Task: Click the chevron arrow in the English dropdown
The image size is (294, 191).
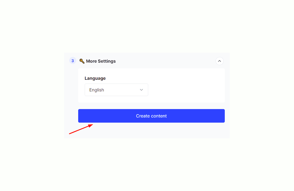Action: 141,90
